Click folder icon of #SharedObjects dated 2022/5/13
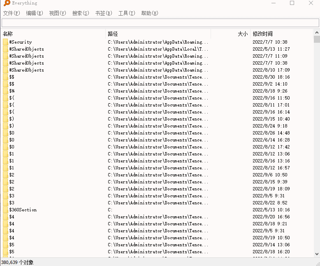This screenshot has height=266, width=320. coord(5,49)
